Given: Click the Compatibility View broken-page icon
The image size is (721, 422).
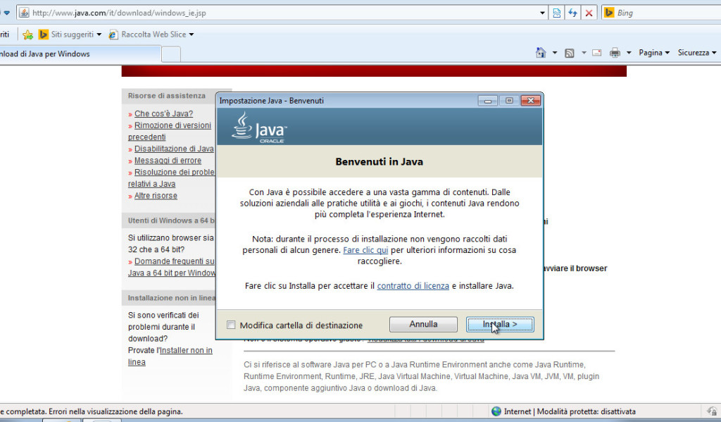Looking at the screenshot, I should (556, 13).
